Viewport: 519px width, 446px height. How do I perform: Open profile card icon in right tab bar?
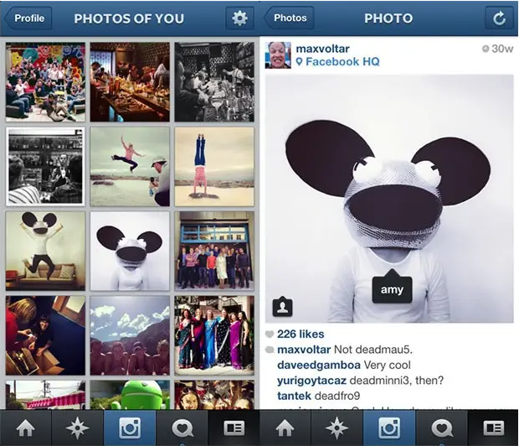tap(493, 428)
